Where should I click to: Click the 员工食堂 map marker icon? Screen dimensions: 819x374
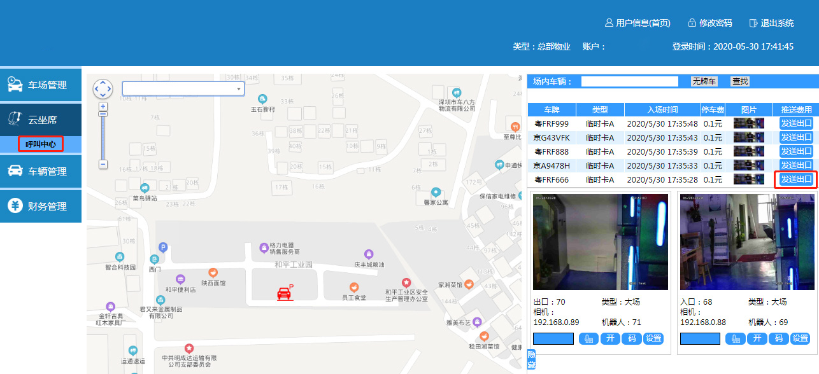(x=355, y=287)
